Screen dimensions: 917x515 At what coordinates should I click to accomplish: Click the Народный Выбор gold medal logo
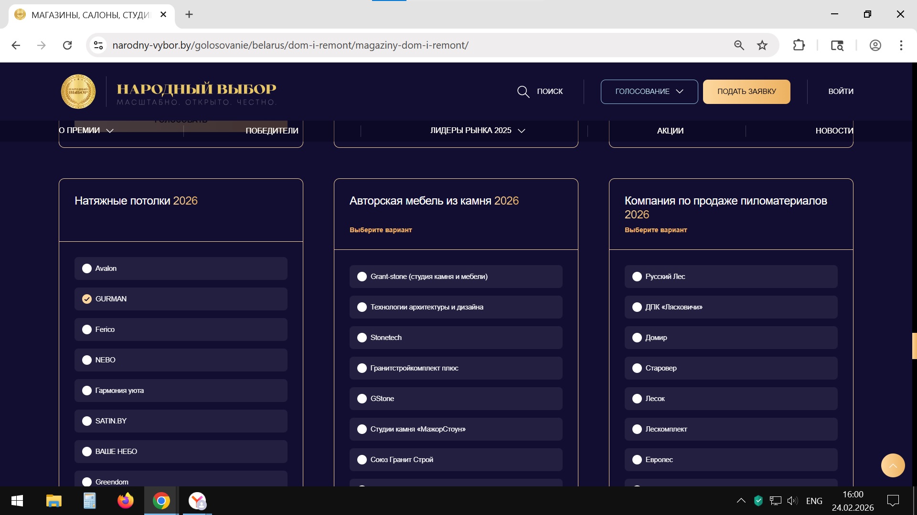click(x=78, y=91)
